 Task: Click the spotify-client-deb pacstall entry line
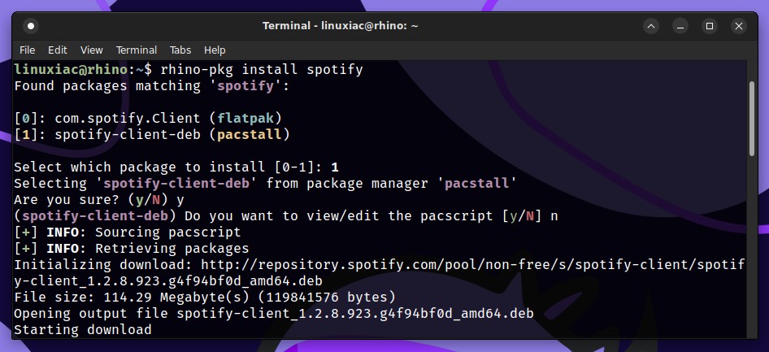pos(152,134)
